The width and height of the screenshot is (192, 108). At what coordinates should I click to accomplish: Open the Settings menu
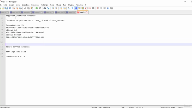(44, 5)
